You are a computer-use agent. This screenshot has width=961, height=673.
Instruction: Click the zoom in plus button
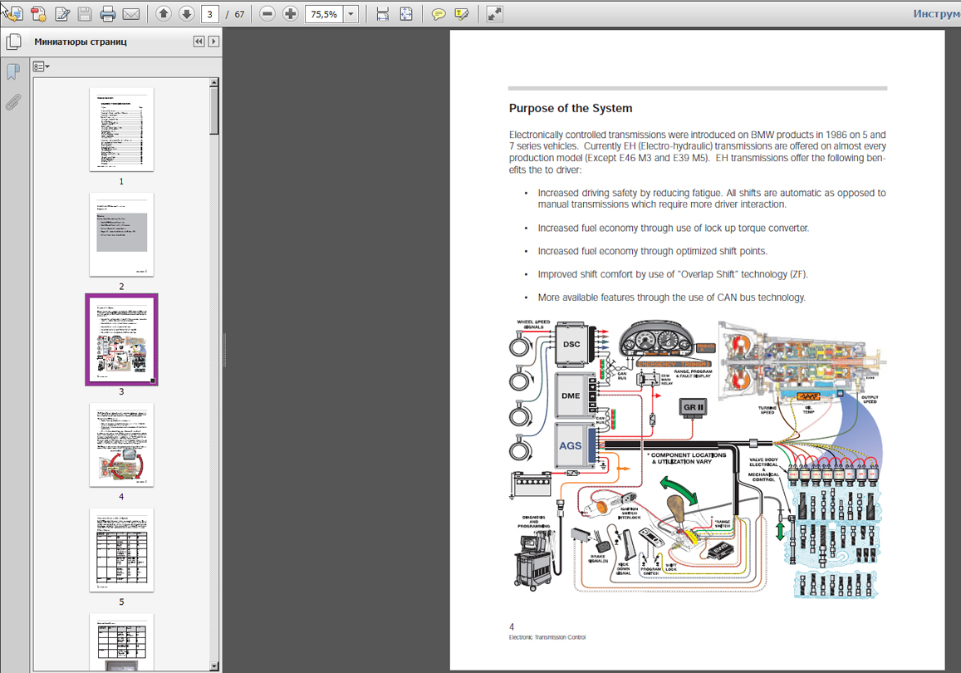(290, 14)
